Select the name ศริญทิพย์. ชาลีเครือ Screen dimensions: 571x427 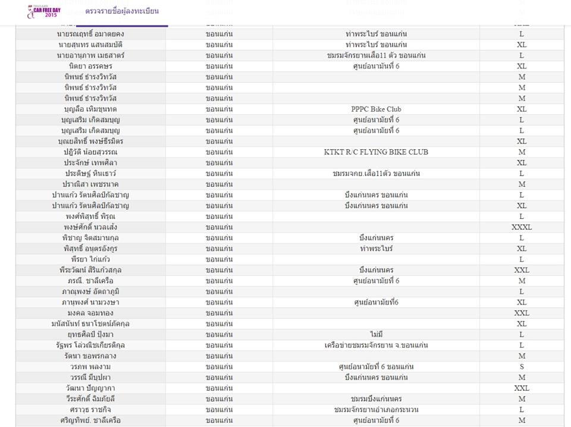(x=90, y=420)
